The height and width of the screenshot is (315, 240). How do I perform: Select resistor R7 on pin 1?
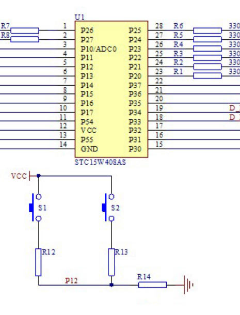click(24, 30)
